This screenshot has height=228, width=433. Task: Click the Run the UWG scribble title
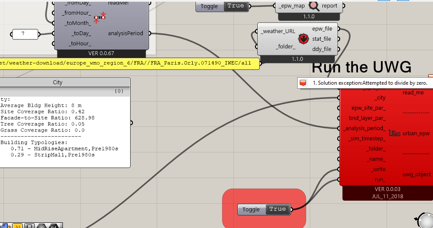point(361,67)
